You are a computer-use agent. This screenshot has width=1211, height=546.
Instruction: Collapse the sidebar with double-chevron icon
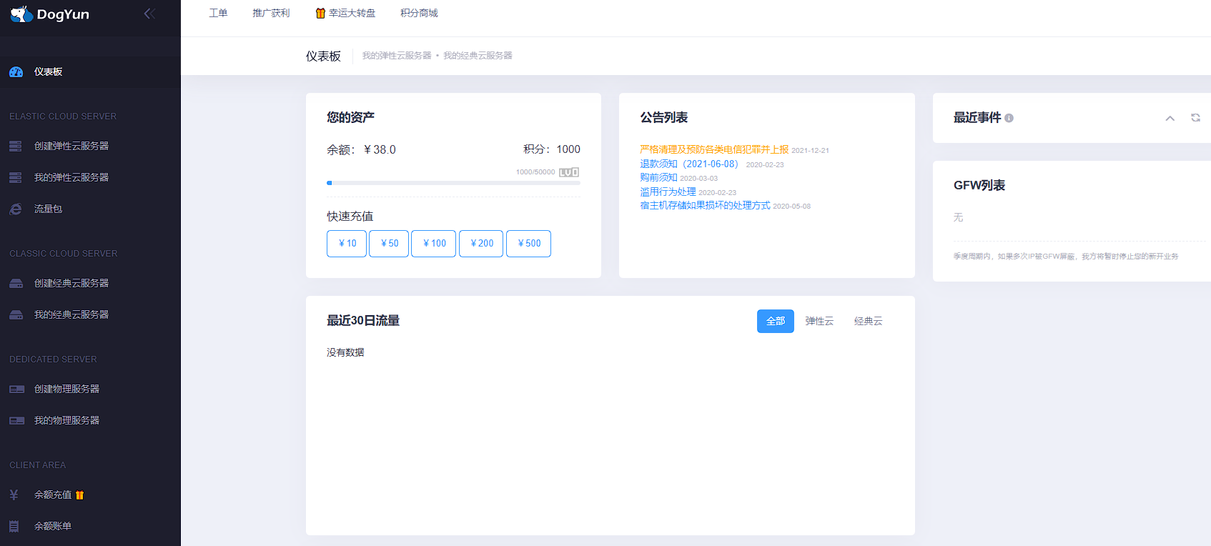click(149, 14)
